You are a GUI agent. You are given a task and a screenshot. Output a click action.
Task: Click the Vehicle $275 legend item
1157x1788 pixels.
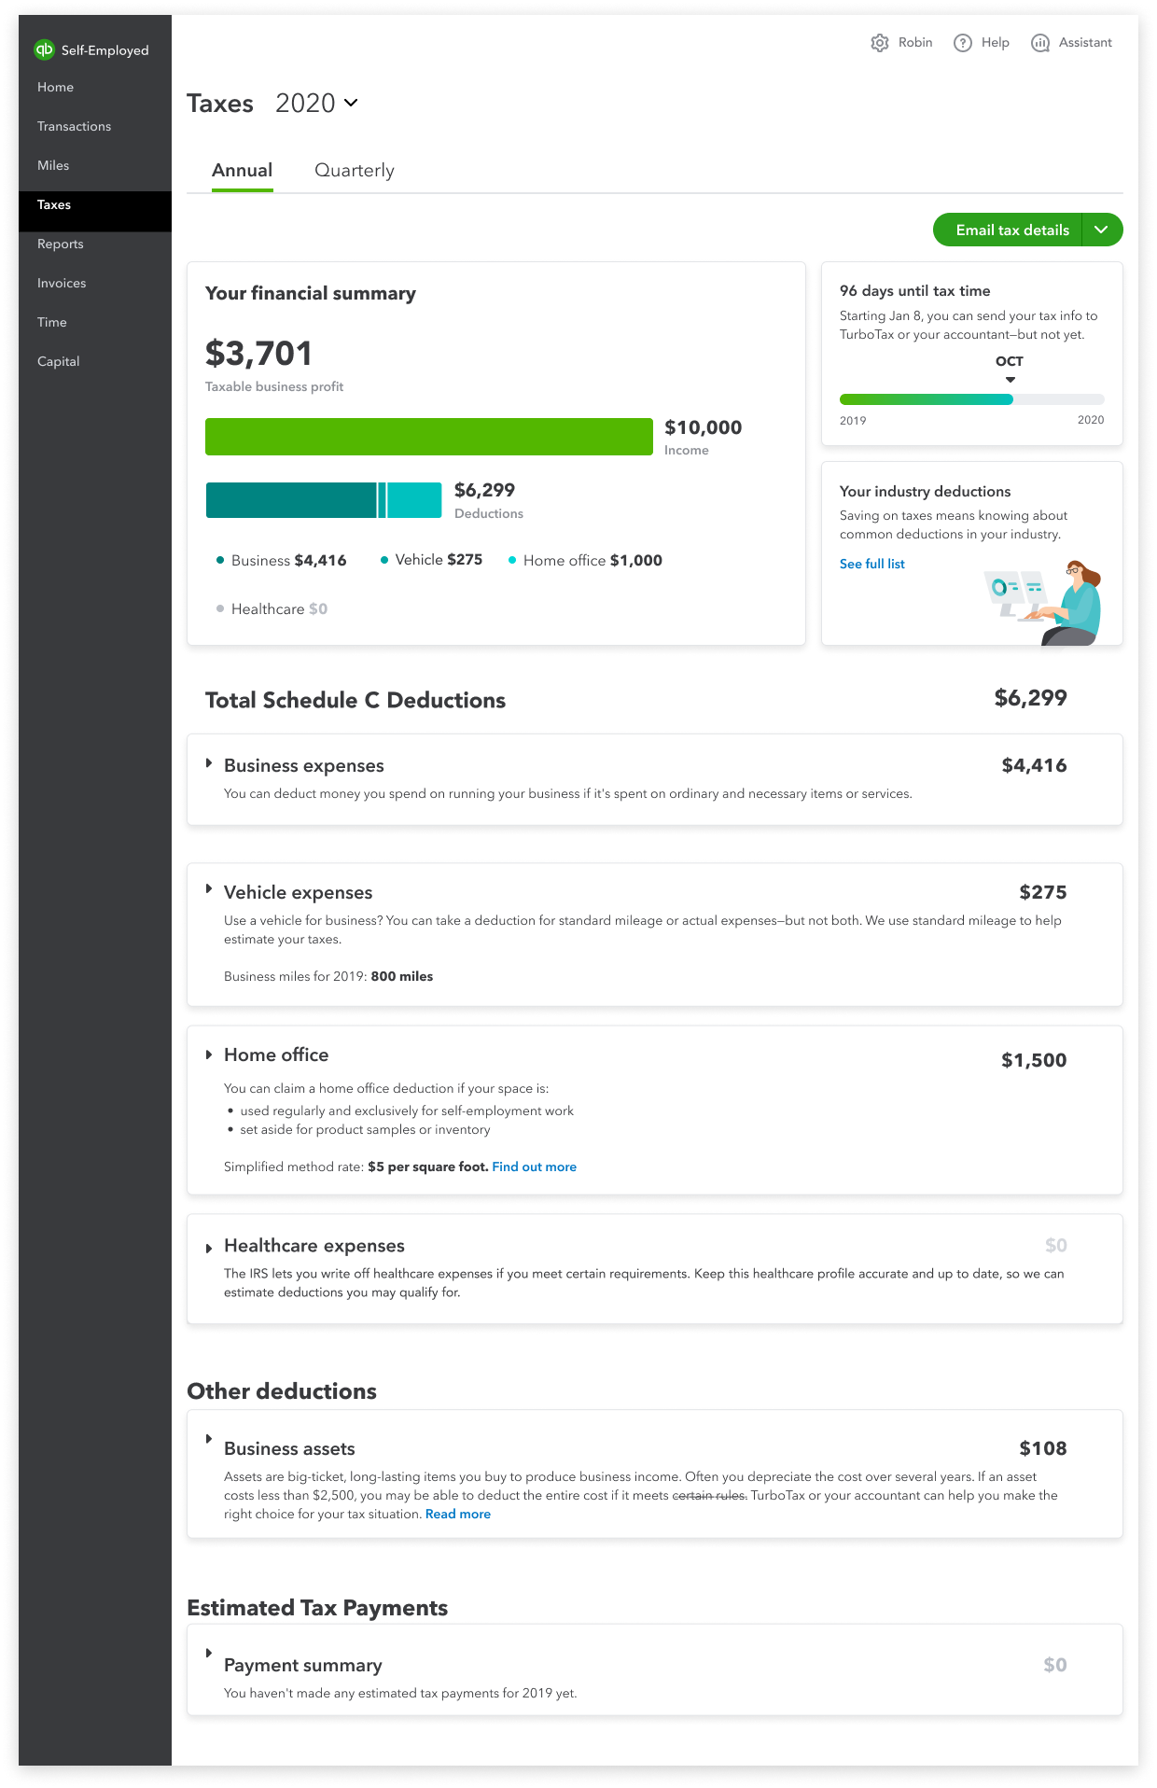coord(431,560)
